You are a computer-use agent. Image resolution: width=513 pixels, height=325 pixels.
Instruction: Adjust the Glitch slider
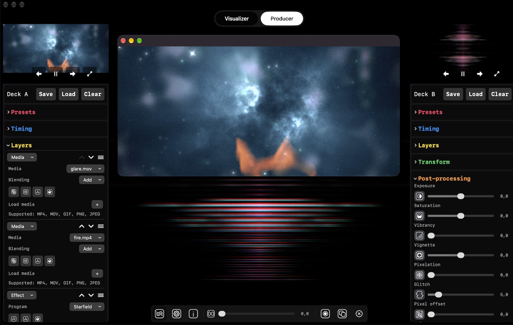[461, 295]
